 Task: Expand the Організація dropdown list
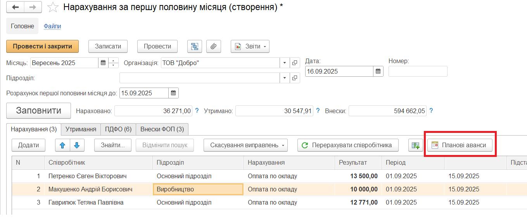284,63
